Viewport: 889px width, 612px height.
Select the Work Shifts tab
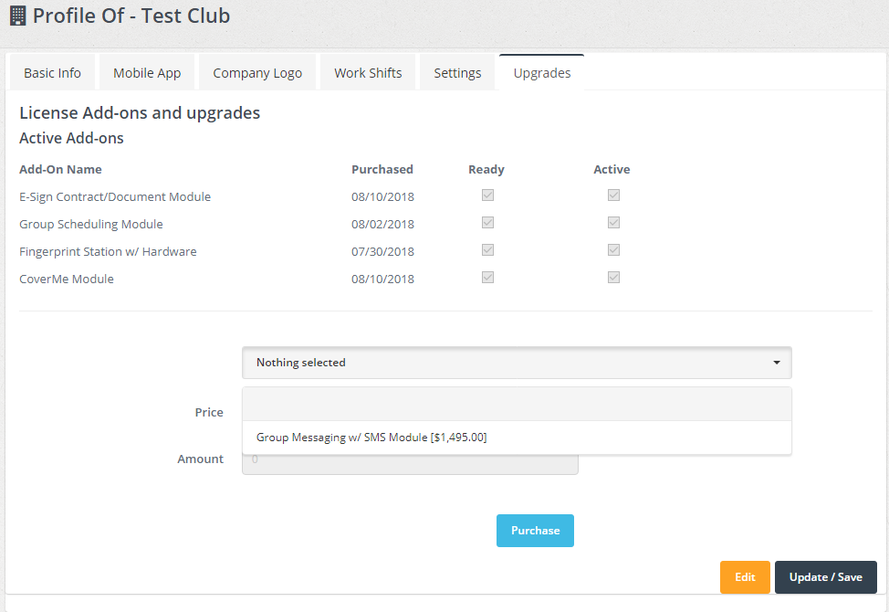[x=368, y=73]
